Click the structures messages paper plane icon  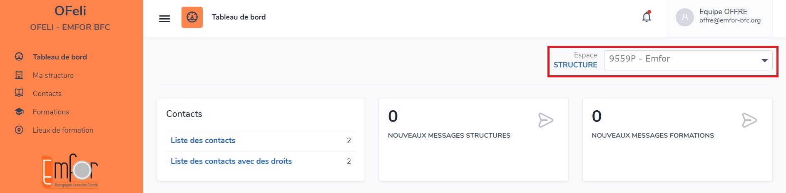click(x=545, y=120)
